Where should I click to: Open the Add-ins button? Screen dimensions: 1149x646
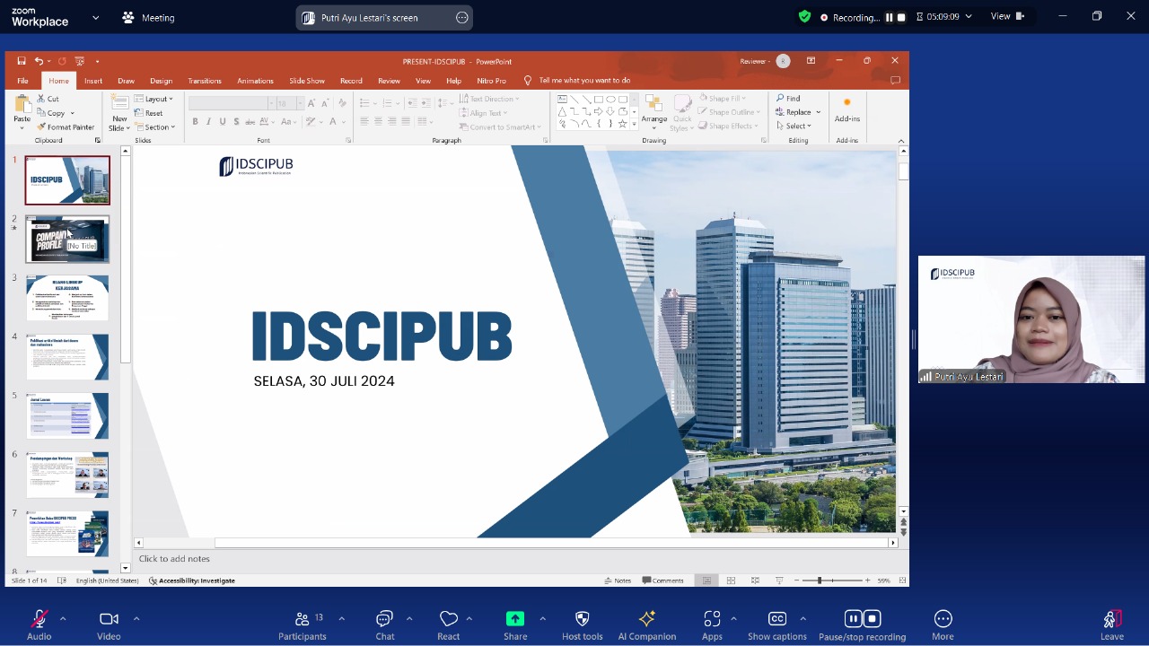click(846, 109)
